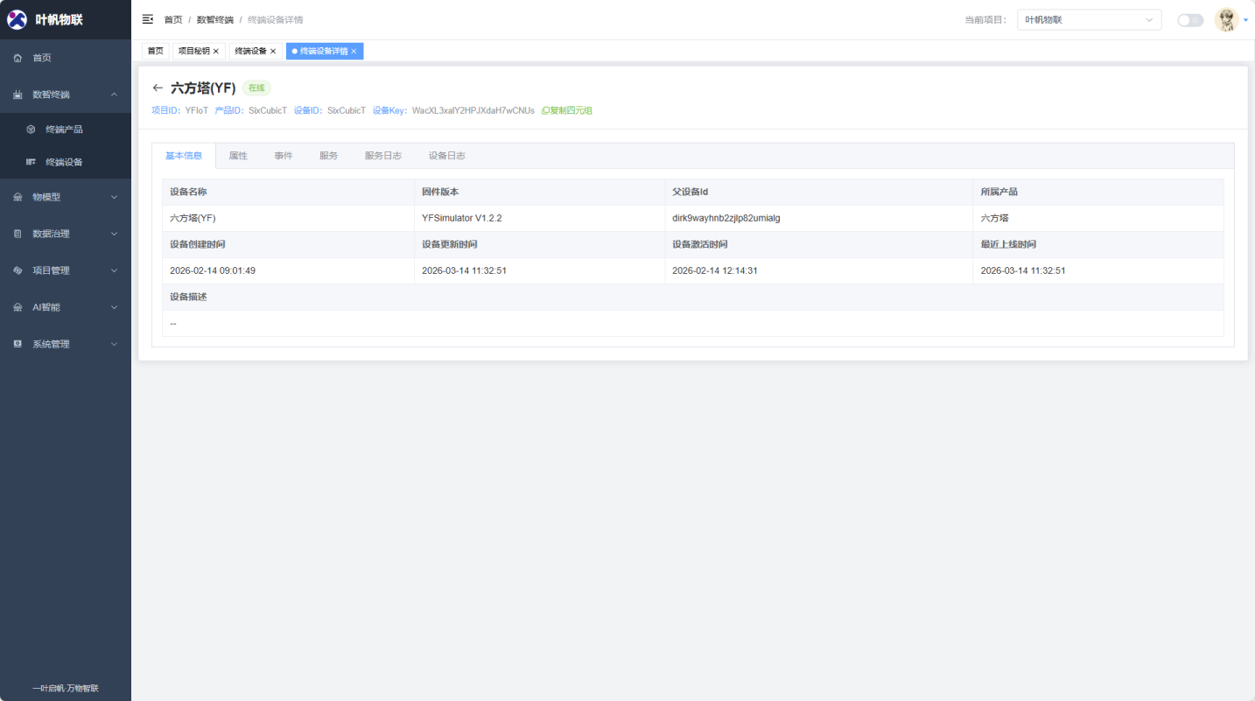Image resolution: width=1255 pixels, height=701 pixels.
Task: Open the 服务日志 tab
Action: point(382,156)
